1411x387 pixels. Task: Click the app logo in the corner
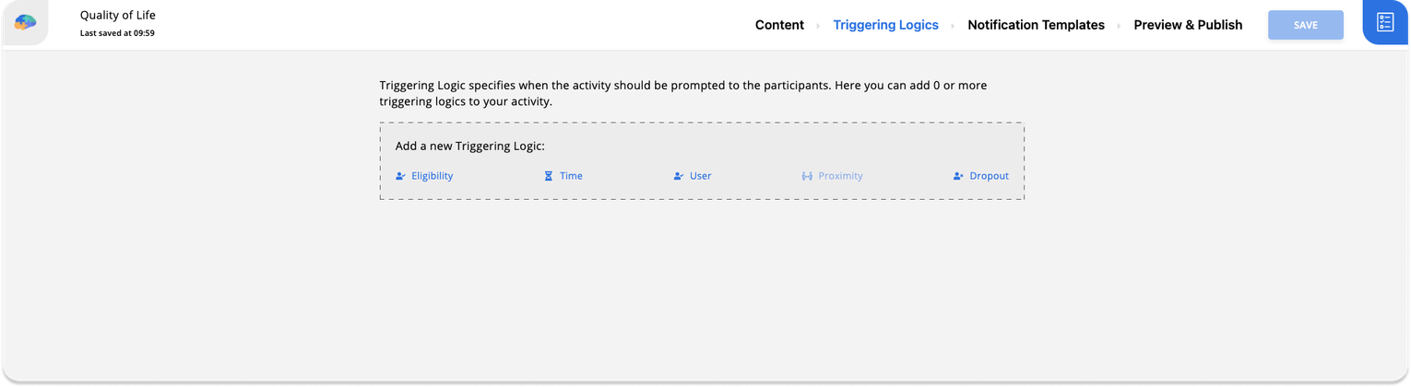point(25,22)
